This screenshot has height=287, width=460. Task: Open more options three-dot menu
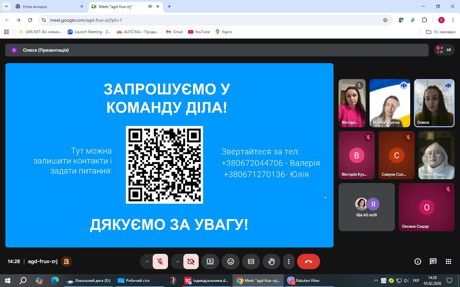point(288,261)
